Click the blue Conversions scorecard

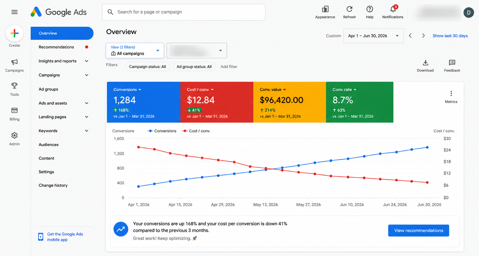[144, 102]
